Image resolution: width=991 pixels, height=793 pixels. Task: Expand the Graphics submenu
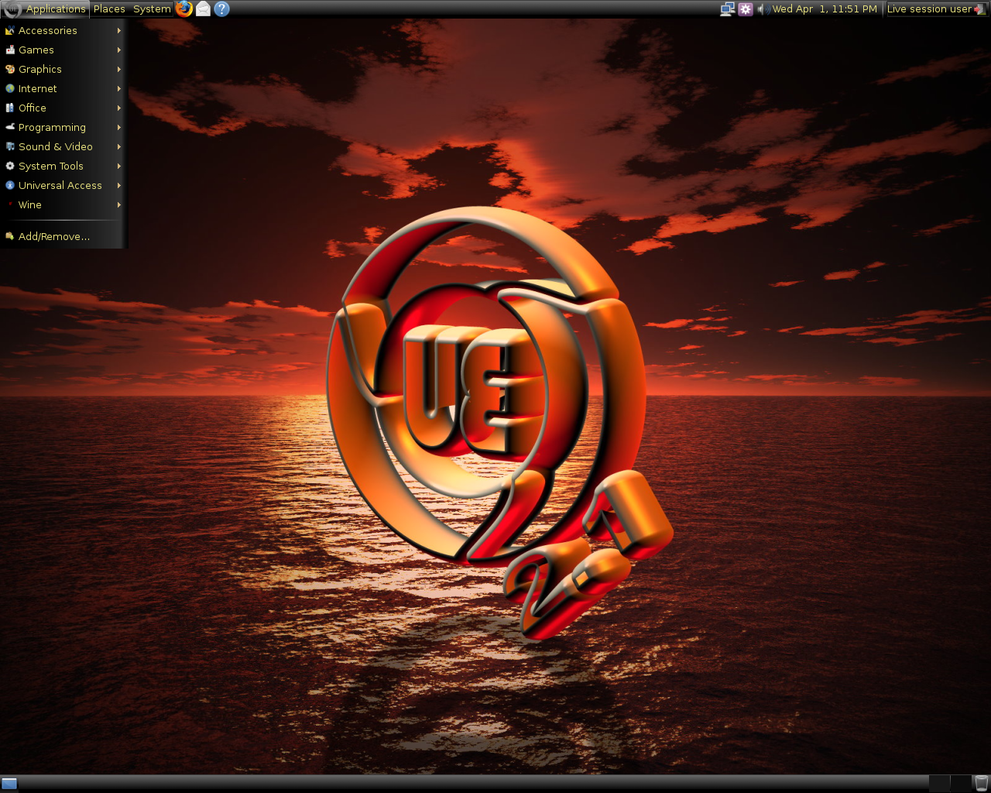tap(63, 69)
